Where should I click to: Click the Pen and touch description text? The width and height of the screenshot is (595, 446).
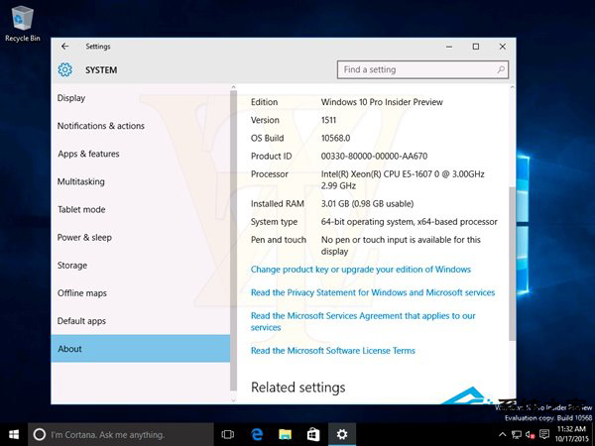click(x=401, y=246)
